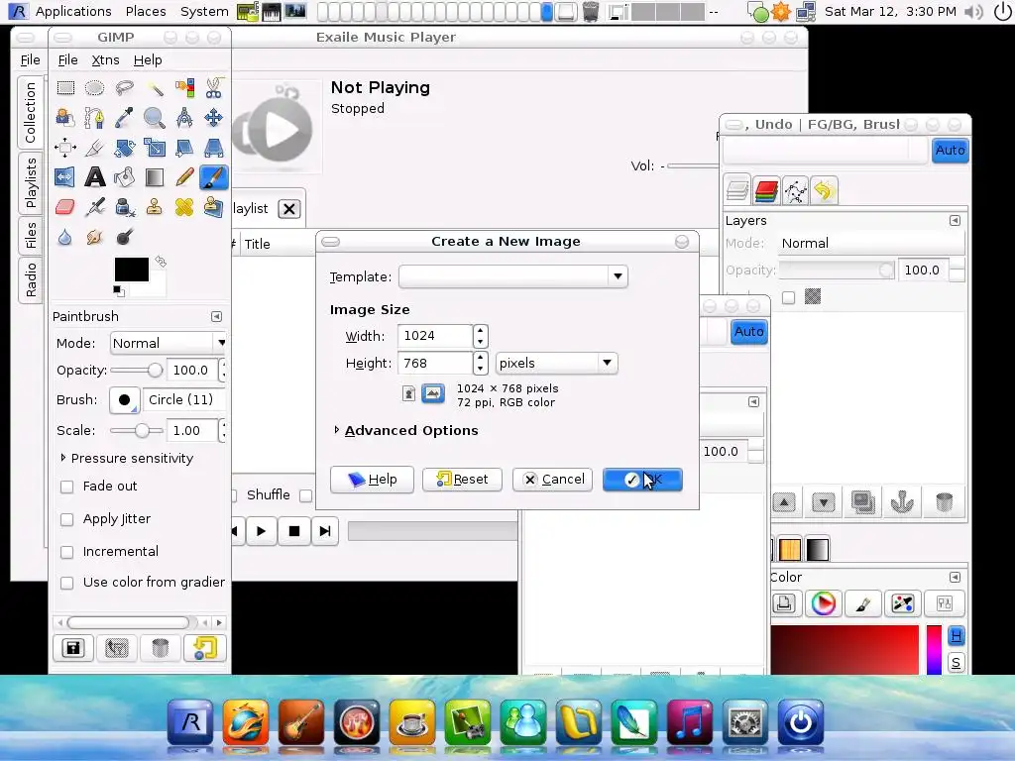
Task: Open GIMP Xtns menu
Action: pyautogui.click(x=105, y=60)
